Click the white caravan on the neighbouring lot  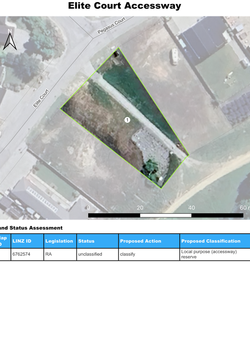(176, 57)
